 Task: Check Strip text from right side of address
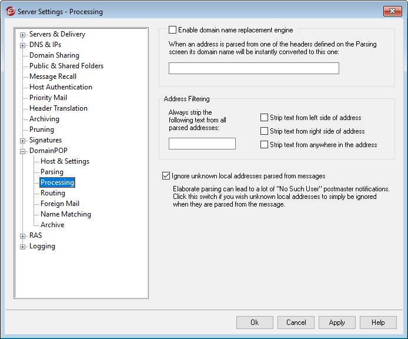click(x=265, y=131)
